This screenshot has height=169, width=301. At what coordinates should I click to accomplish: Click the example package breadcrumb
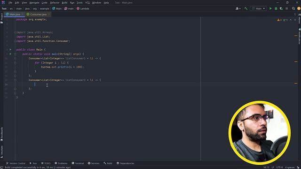[45, 8]
